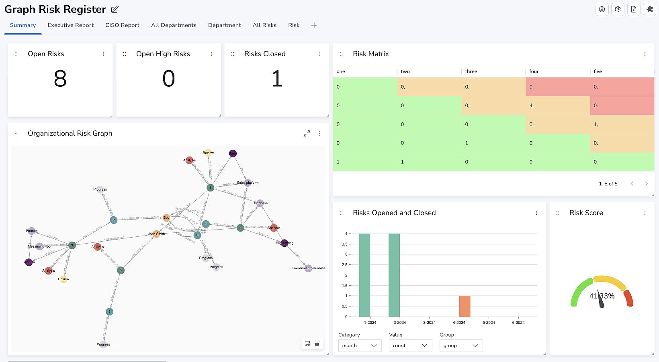This screenshot has width=659, height=362.
Task: Click the save/download dashboard file icon
Action: click(x=634, y=9)
